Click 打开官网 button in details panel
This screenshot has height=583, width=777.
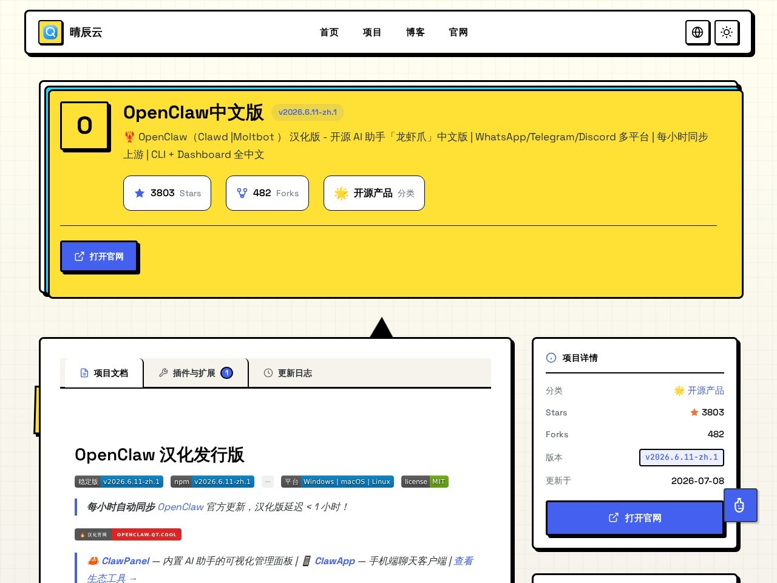click(x=635, y=518)
